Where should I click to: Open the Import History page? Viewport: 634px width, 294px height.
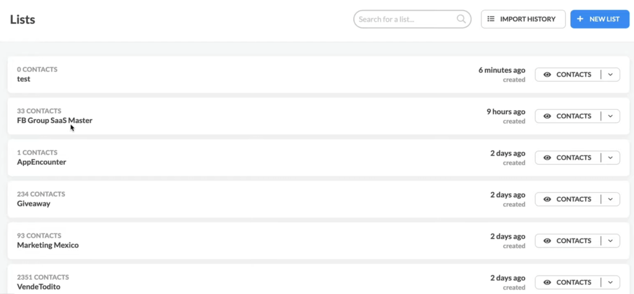[x=523, y=19]
